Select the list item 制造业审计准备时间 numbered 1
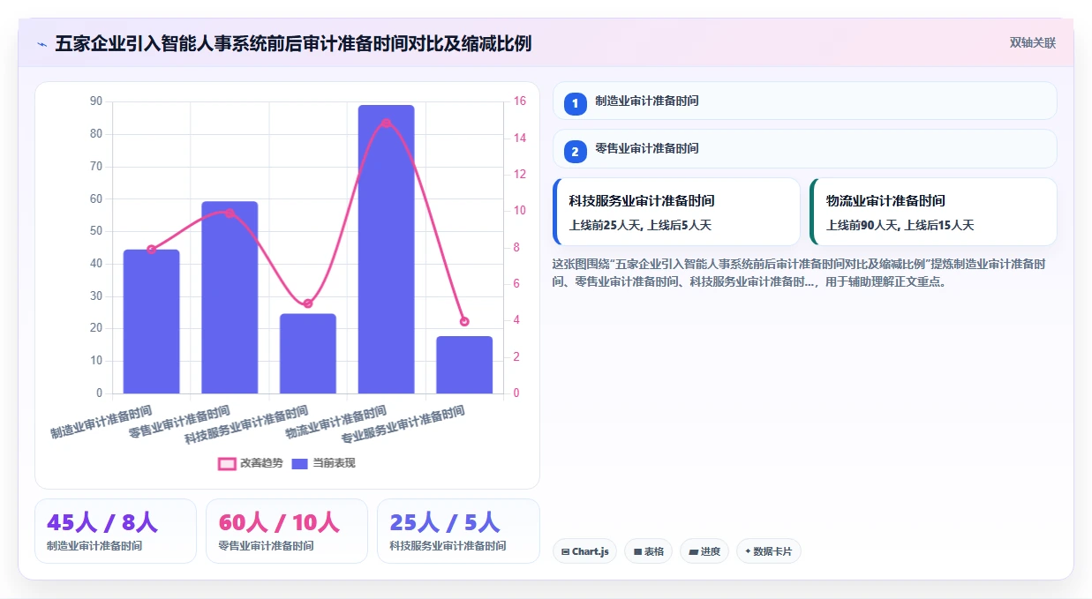The image size is (1092, 599). click(804, 101)
